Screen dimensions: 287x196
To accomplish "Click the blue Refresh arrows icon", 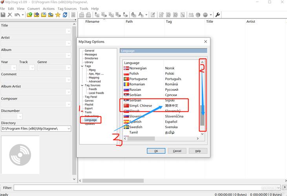I will coord(65,15).
